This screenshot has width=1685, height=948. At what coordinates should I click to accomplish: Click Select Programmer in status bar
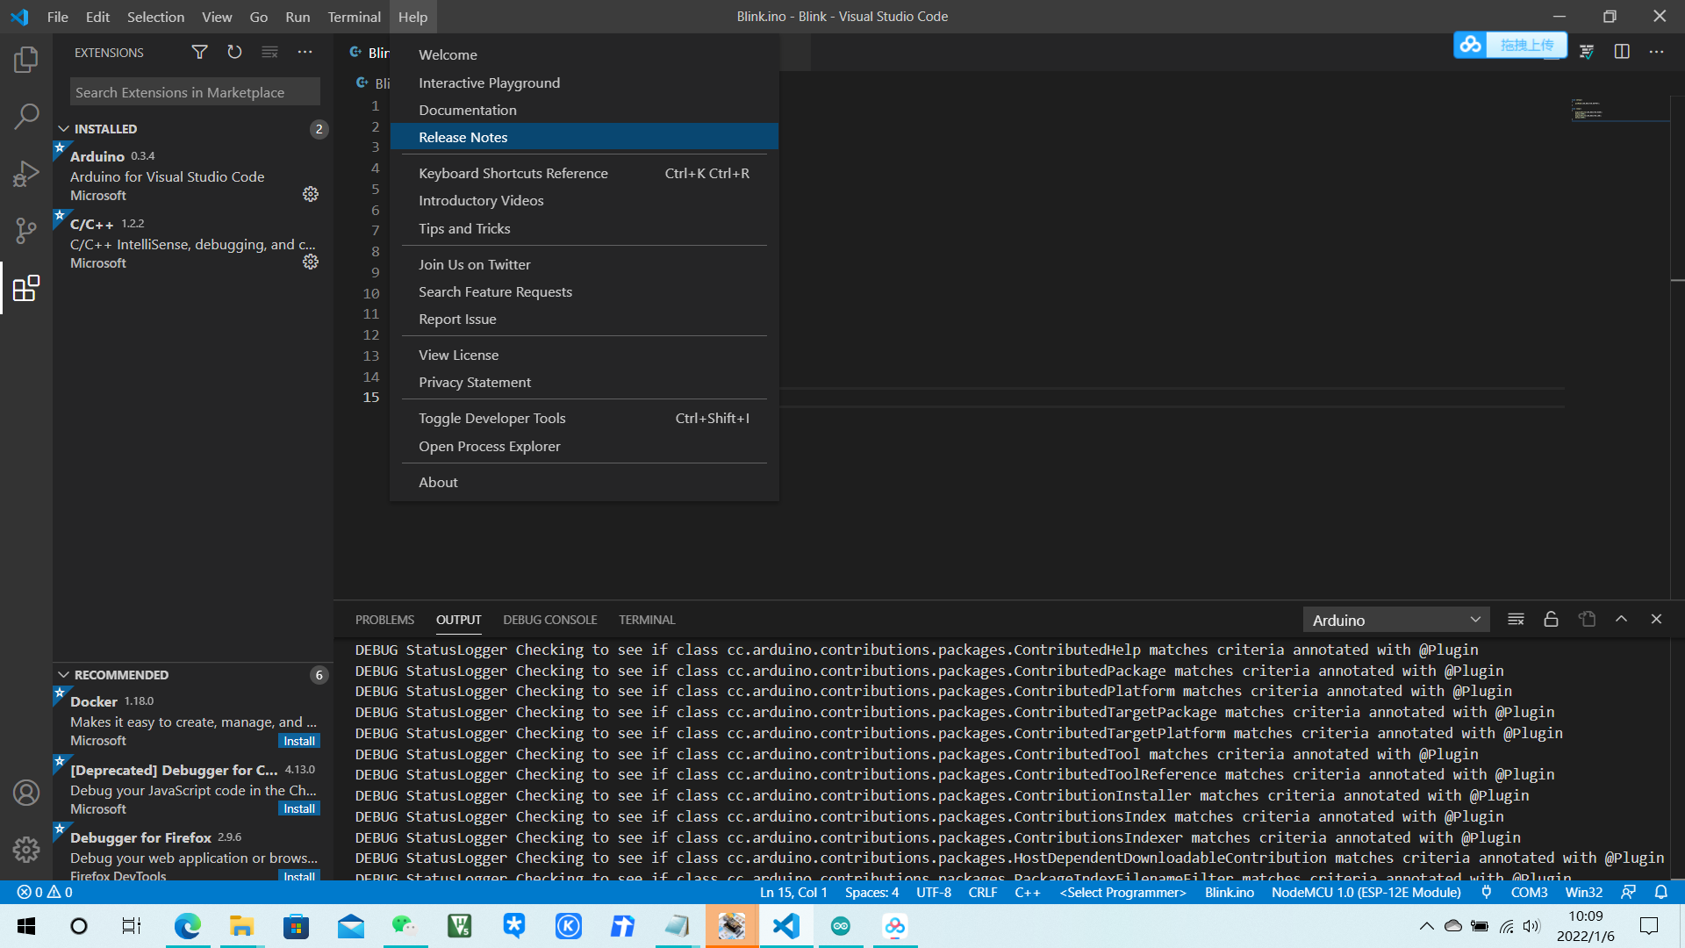pos(1122,893)
